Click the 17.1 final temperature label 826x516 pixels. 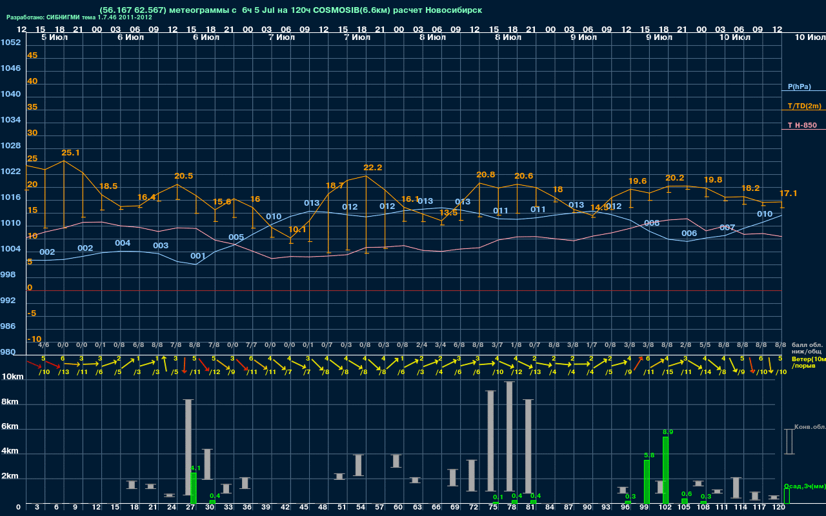[788, 193]
